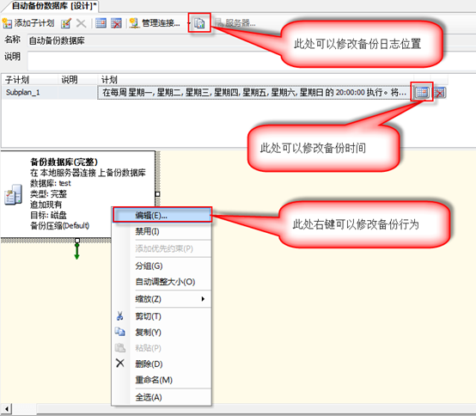Open Manage Connections (管理连接) in toolbar
The image size is (476, 416).
pyautogui.click(x=155, y=23)
